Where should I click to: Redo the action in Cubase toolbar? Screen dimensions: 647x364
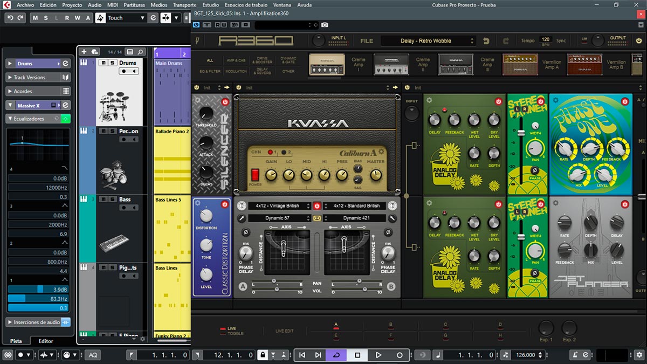[x=20, y=18]
